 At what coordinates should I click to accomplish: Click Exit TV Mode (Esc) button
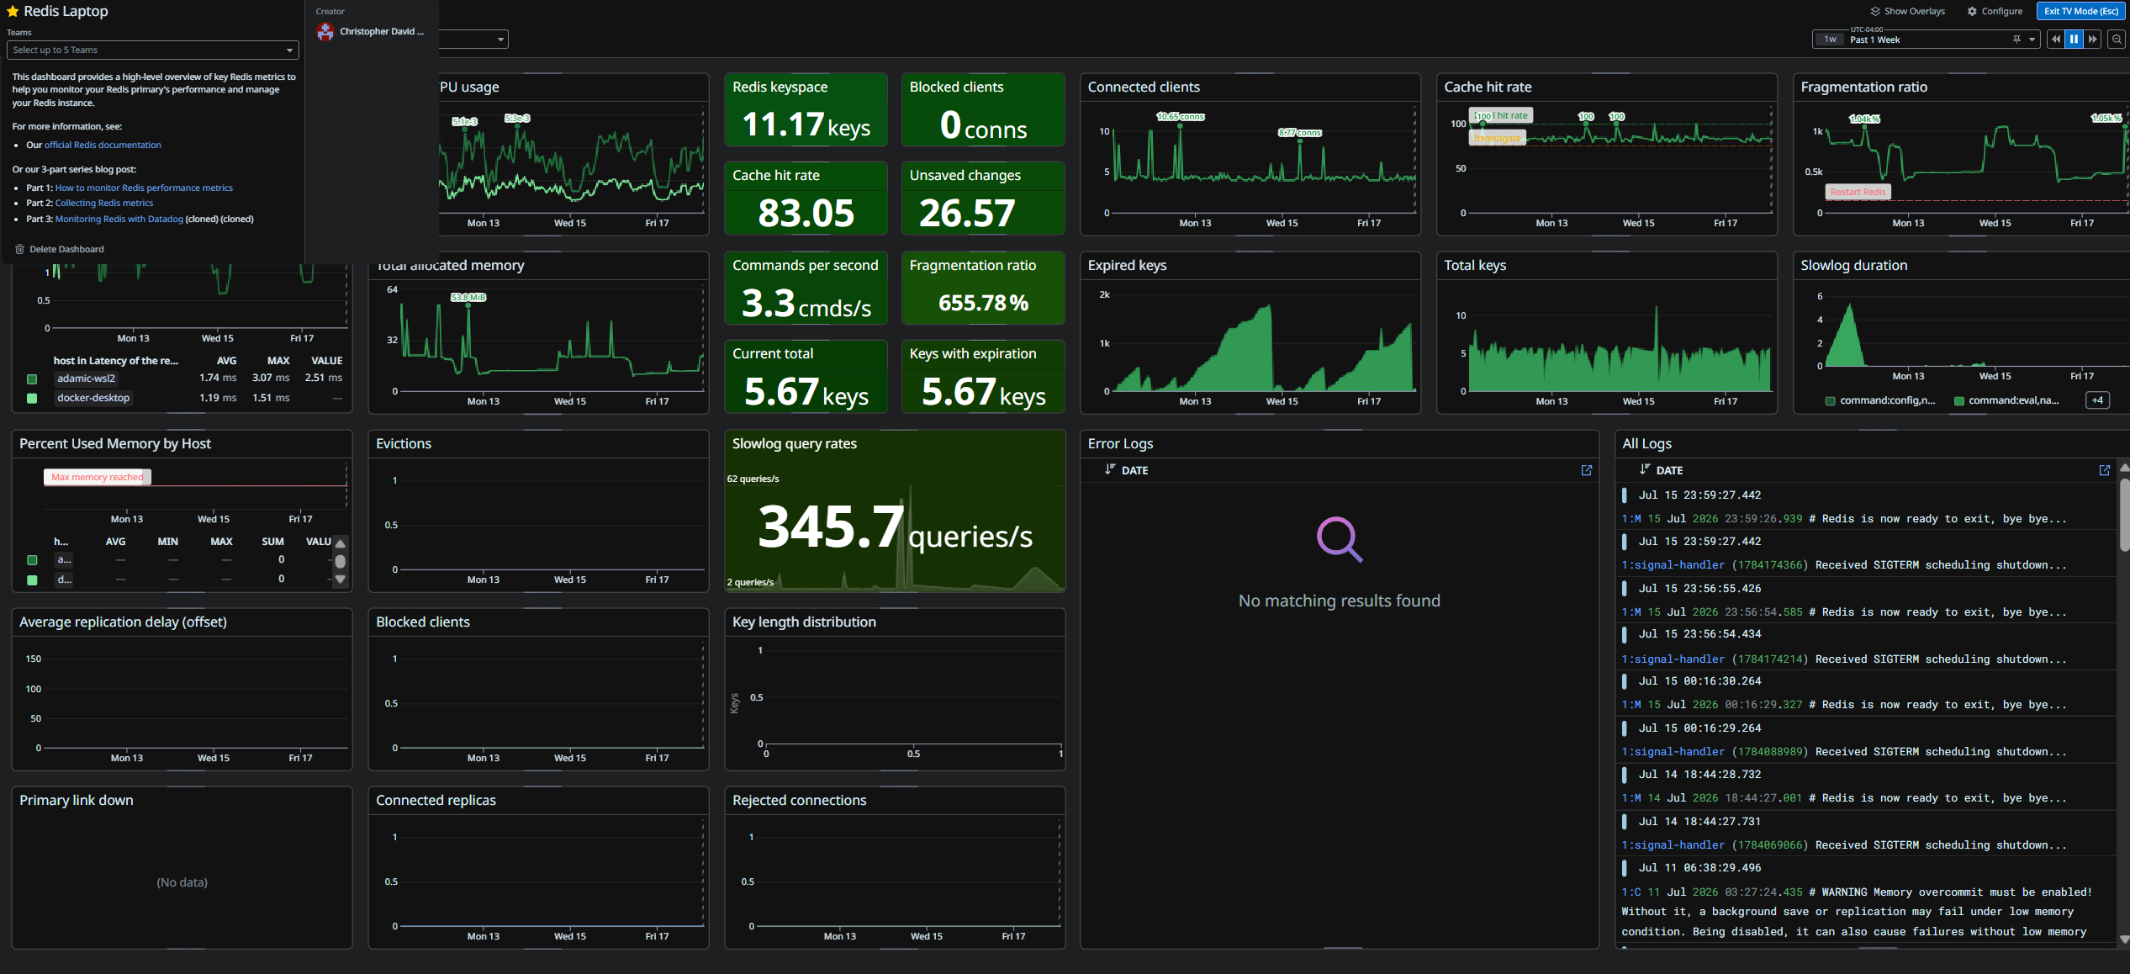click(x=2080, y=11)
